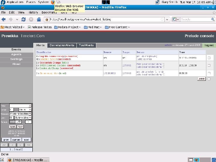
Task: Open the Events section in the sidebar
Action: click(16, 49)
